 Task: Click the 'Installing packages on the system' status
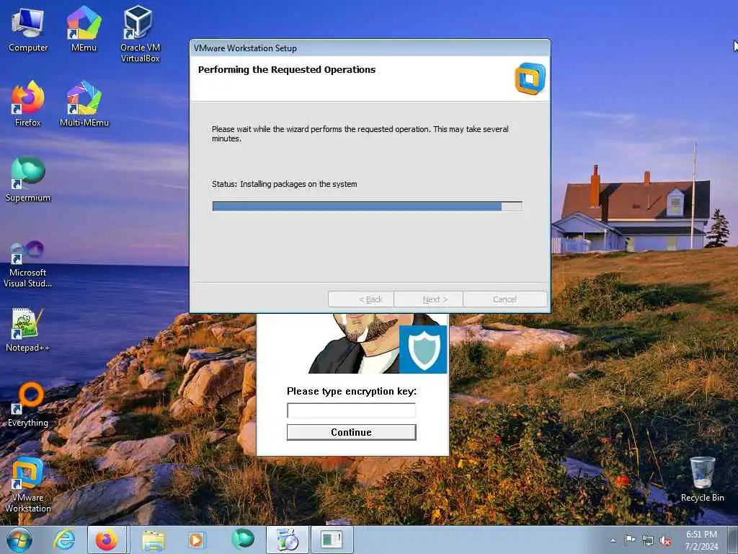[298, 184]
